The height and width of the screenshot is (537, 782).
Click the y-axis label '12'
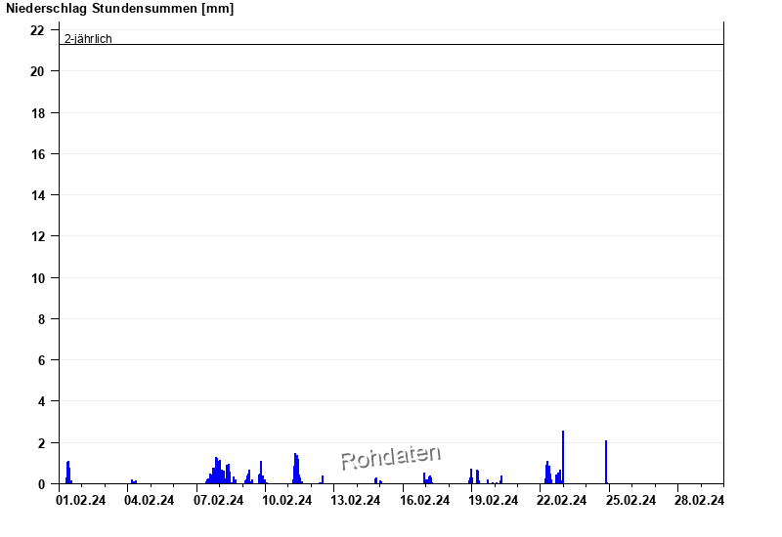tap(38, 236)
